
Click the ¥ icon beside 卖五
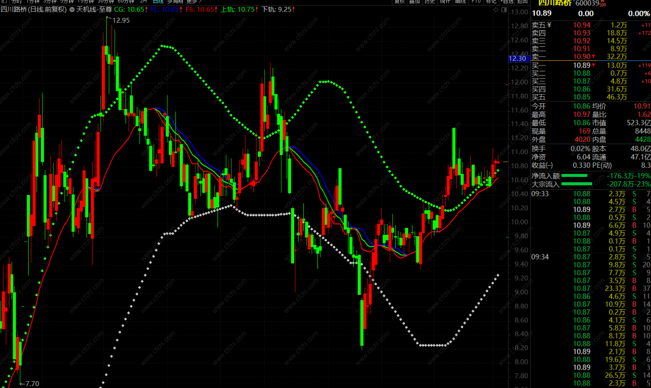[x=549, y=25]
